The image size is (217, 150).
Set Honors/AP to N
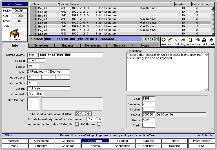point(38,94)
